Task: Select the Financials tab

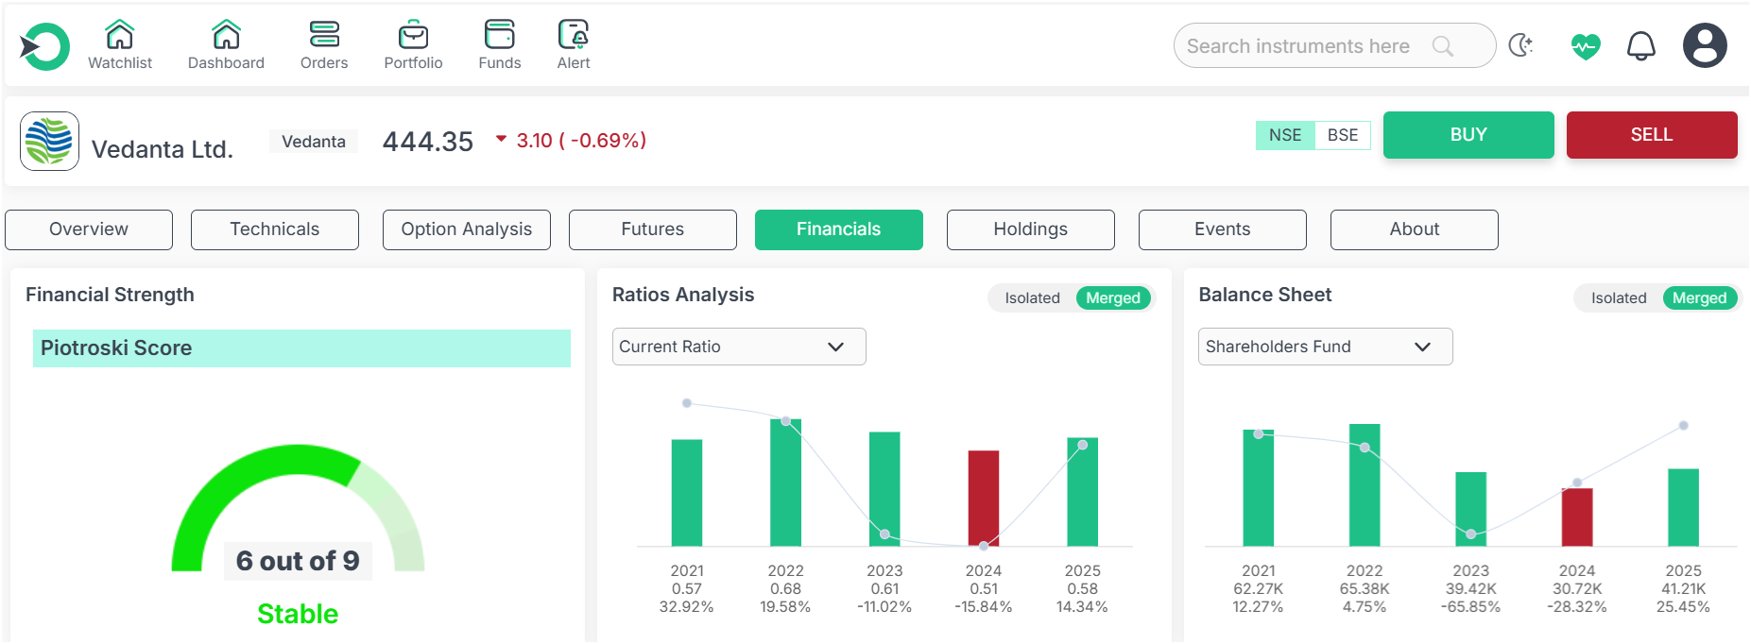Action: pos(839,229)
